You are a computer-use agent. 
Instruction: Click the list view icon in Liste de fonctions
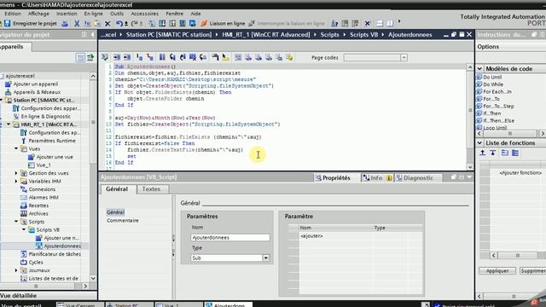point(515,153)
